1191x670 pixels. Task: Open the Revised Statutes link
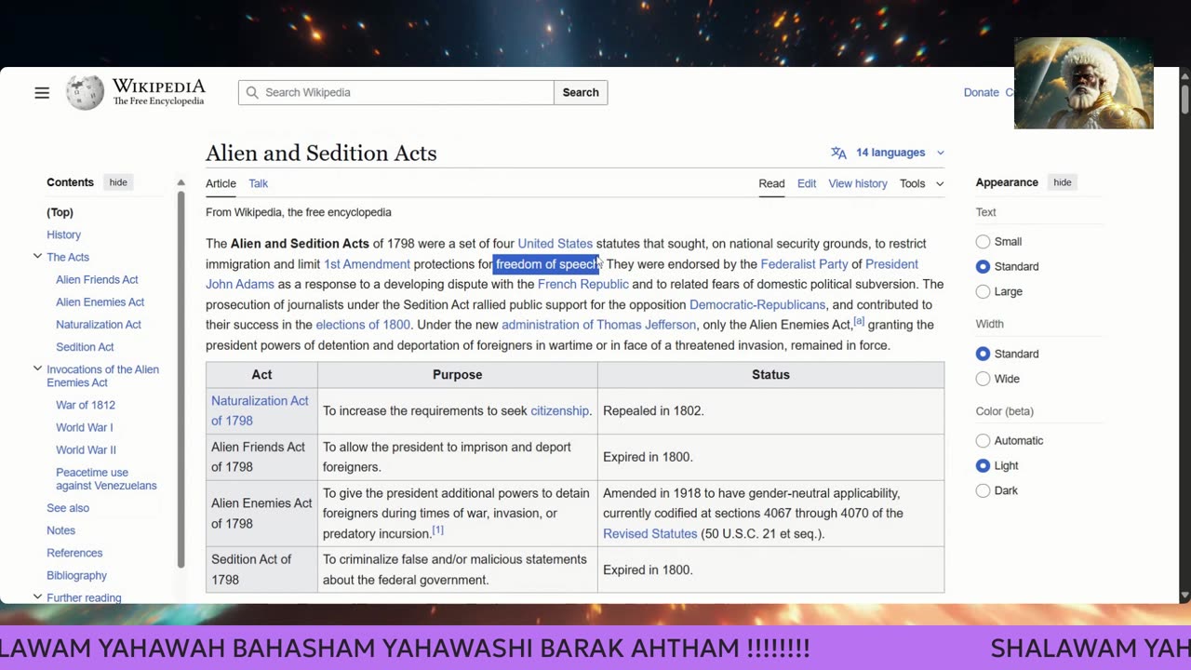point(649,533)
